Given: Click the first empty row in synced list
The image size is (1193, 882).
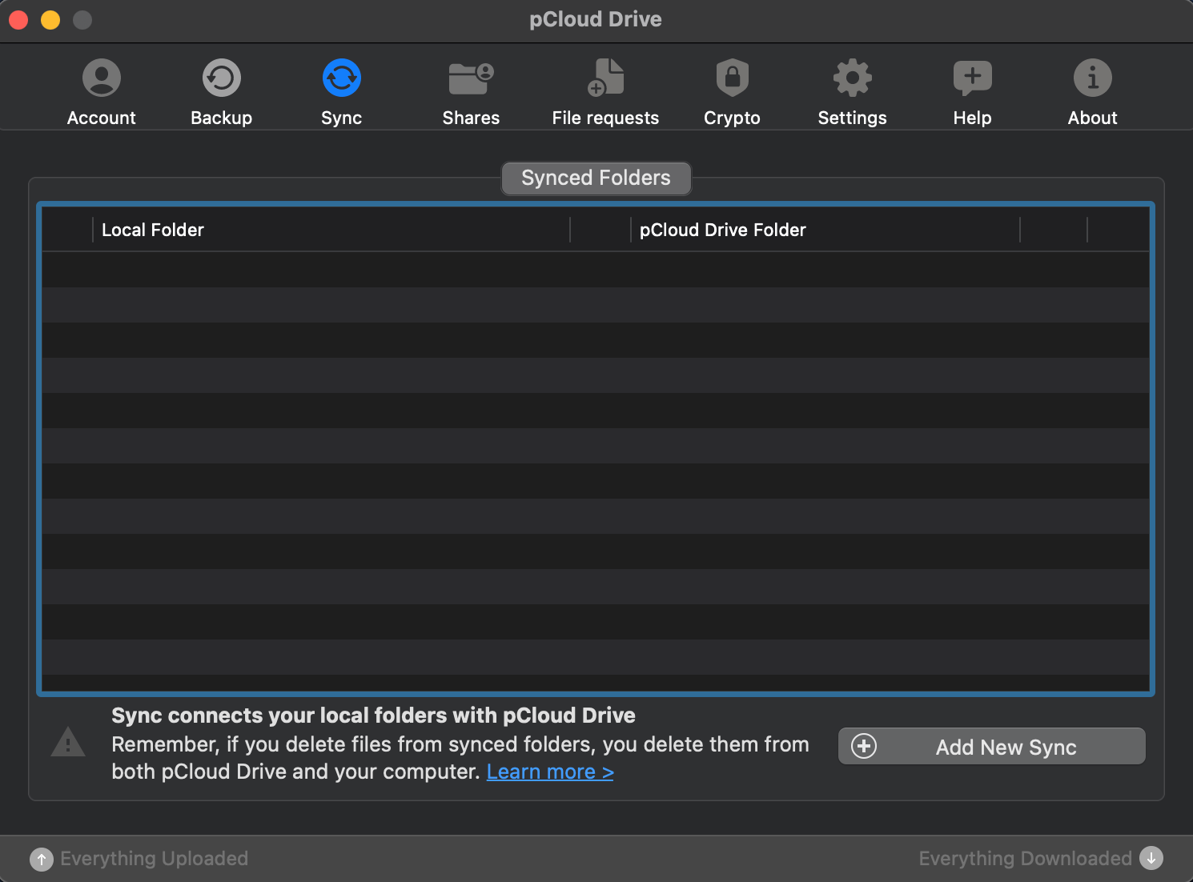Looking at the screenshot, I should tap(596, 270).
